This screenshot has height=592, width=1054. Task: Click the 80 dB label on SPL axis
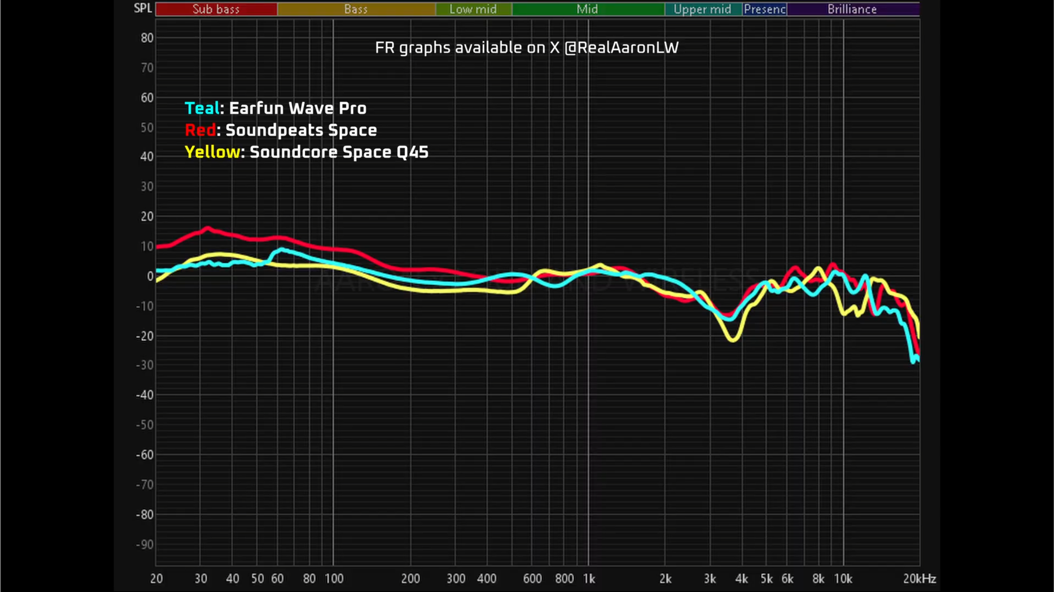pos(147,38)
